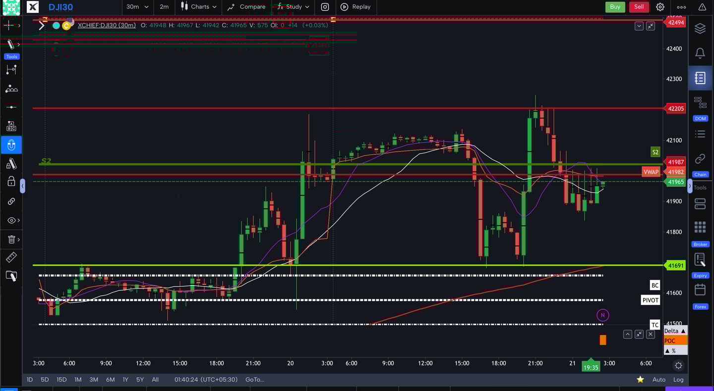Toggle drawings visibility eye icon

coord(11,220)
